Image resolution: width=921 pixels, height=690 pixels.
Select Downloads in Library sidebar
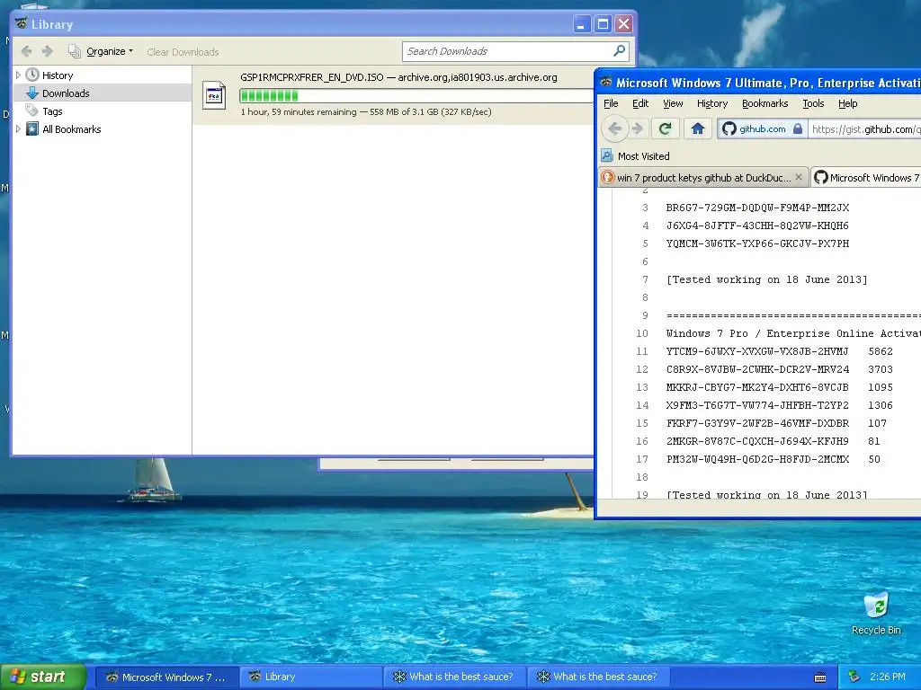pos(66,93)
